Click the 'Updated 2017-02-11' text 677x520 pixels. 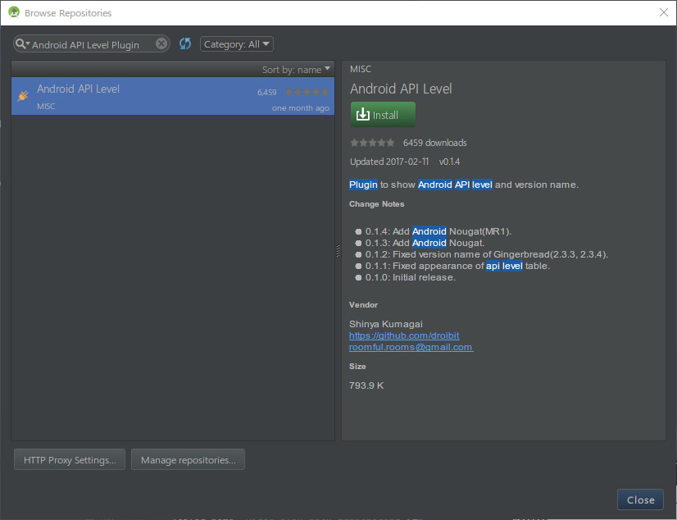pos(389,162)
